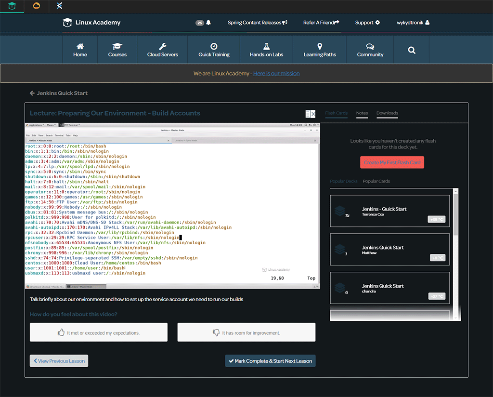The image size is (493, 397).
Task: Open Cloud Servers wrench icon
Action: click(x=162, y=46)
